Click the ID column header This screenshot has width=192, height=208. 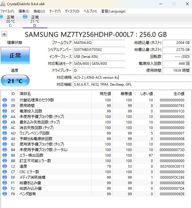(13, 94)
